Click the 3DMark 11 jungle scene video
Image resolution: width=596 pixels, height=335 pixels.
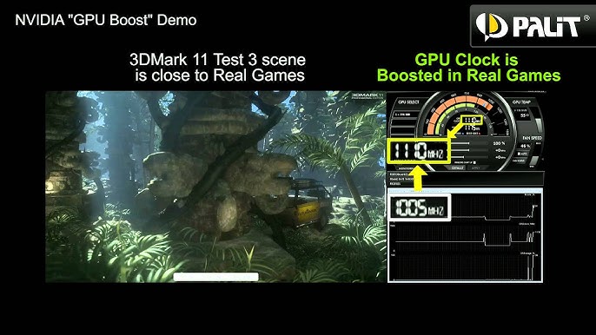[x=215, y=187]
